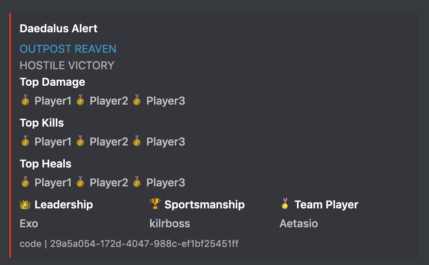This screenshot has height=265, width=429.
Task: Click the Top Heals field heading
Action: pyautogui.click(x=46, y=164)
